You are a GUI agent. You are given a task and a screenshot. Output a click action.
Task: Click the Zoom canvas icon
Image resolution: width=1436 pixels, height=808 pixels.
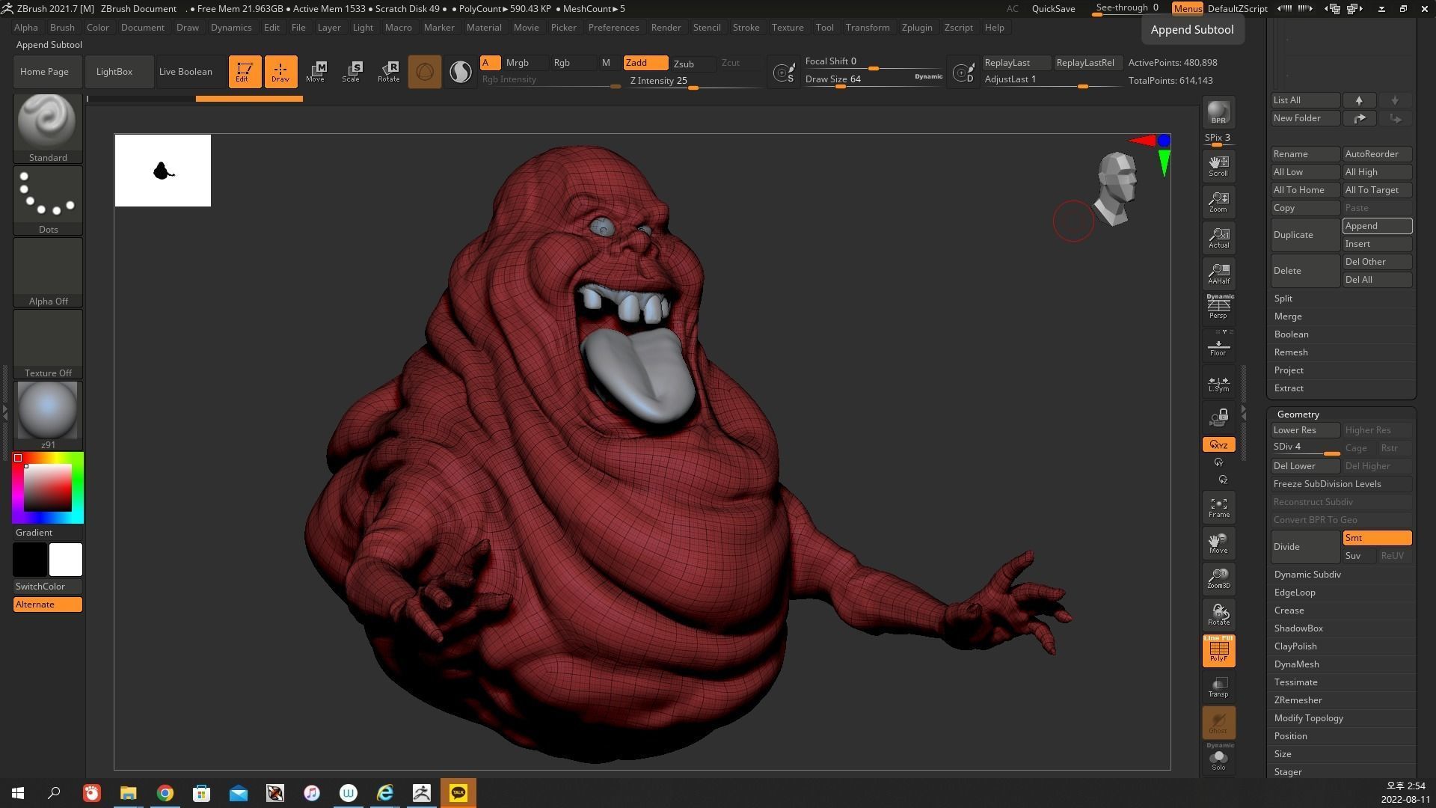click(x=1218, y=201)
